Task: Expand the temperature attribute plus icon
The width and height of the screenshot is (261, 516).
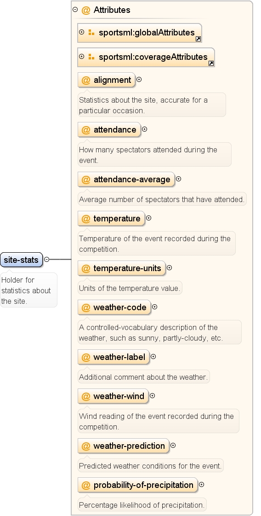Action: [x=148, y=218]
